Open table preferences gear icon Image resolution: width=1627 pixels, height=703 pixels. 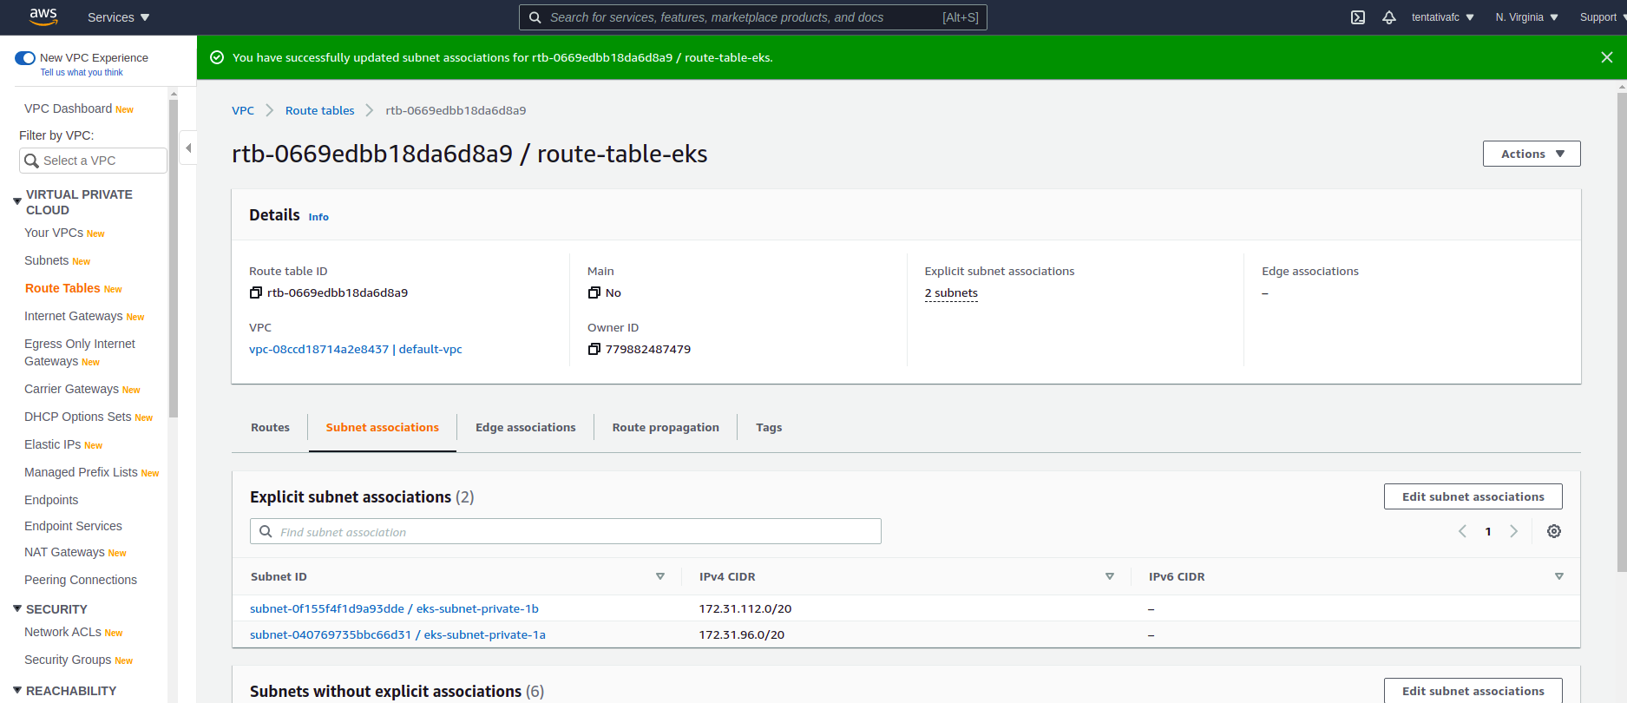(1554, 531)
